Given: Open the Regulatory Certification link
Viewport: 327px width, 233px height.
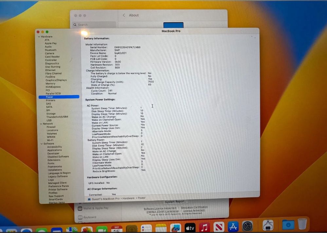Looking at the screenshot, I should pyautogui.click(x=194, y=207).
